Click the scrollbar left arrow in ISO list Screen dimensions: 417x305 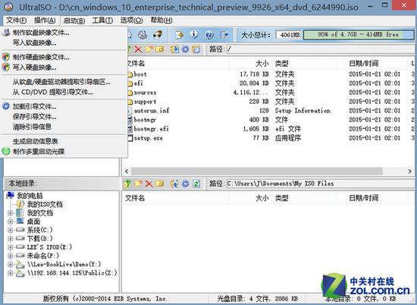point(127,171)
